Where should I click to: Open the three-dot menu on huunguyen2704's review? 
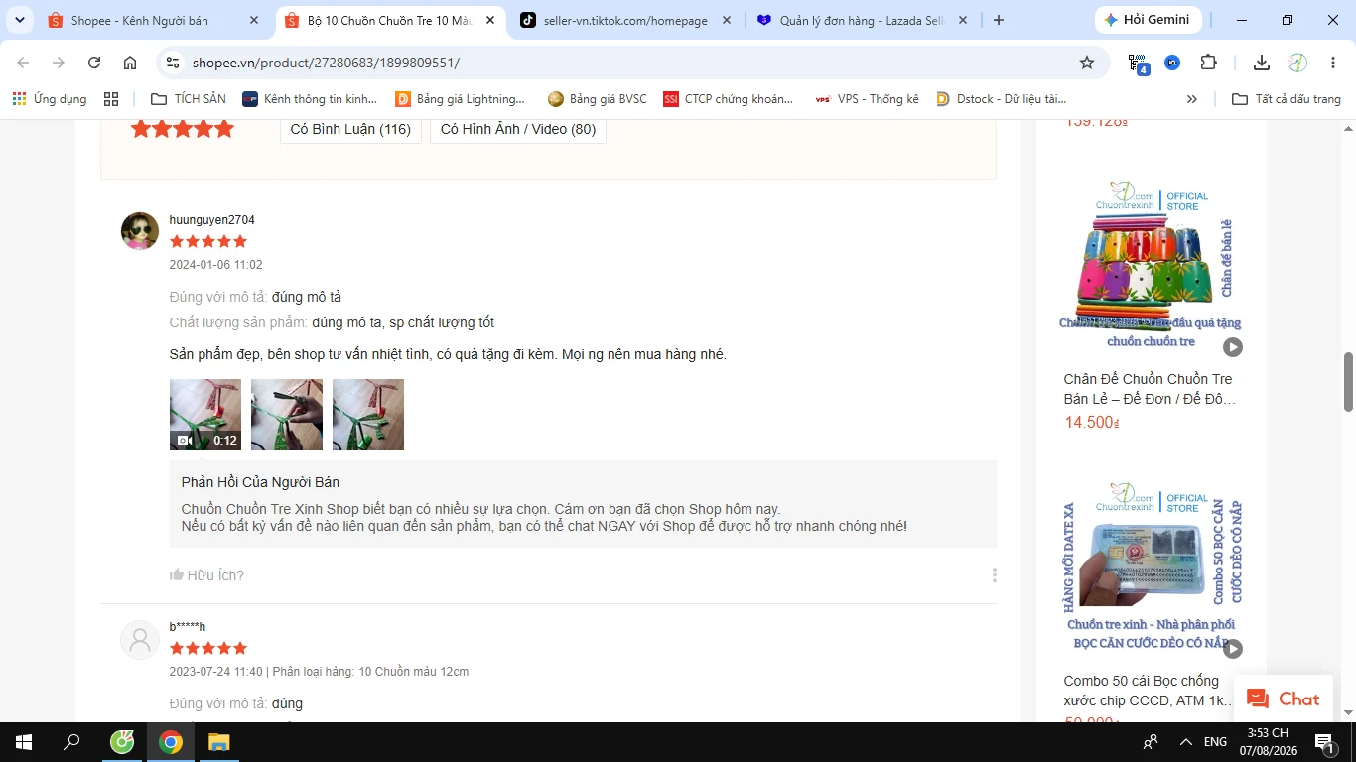tap(994, 575)
